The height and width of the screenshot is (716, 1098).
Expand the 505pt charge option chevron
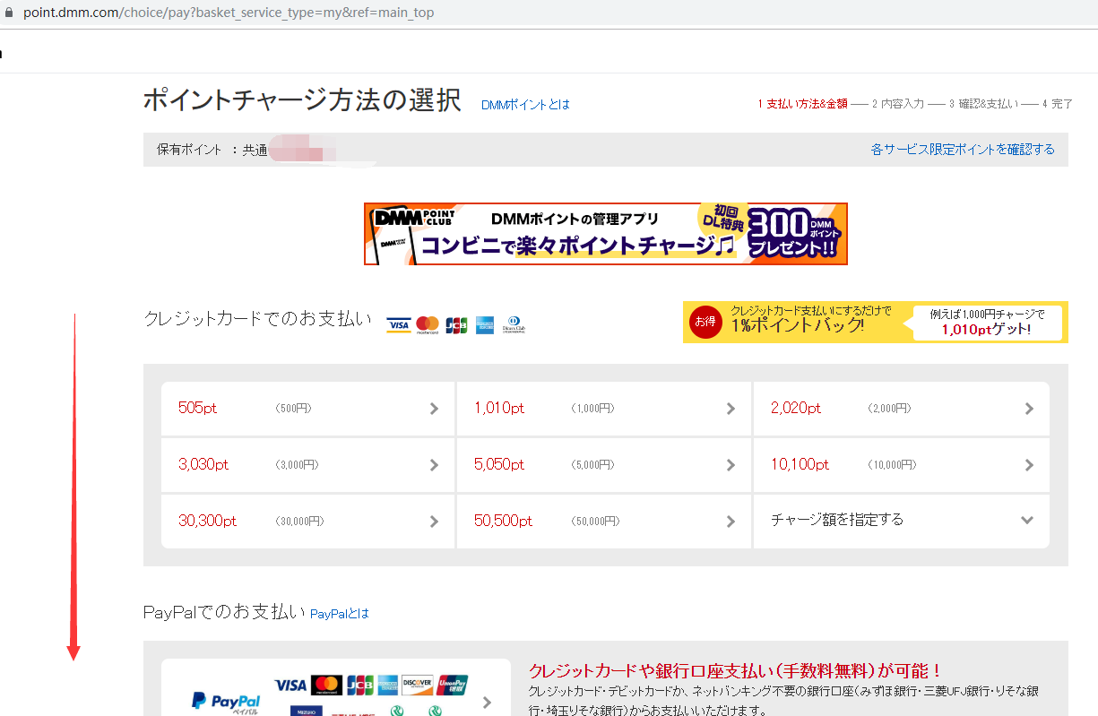tap(435, 409)
